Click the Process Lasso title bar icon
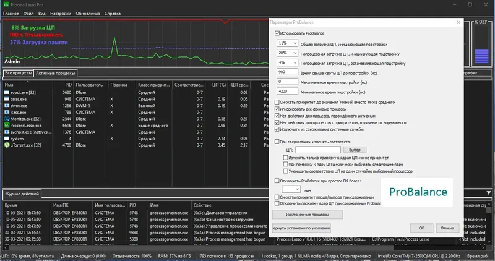Viewport: 495px width, 261px height. [x=6, y=4]
